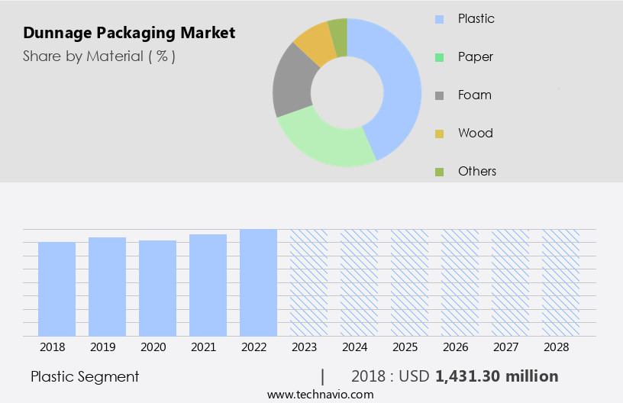Image resolution: width=623 pixels, height=403 pixels.
Task: Open the www.technavio.com link
Action: (320, 395)
